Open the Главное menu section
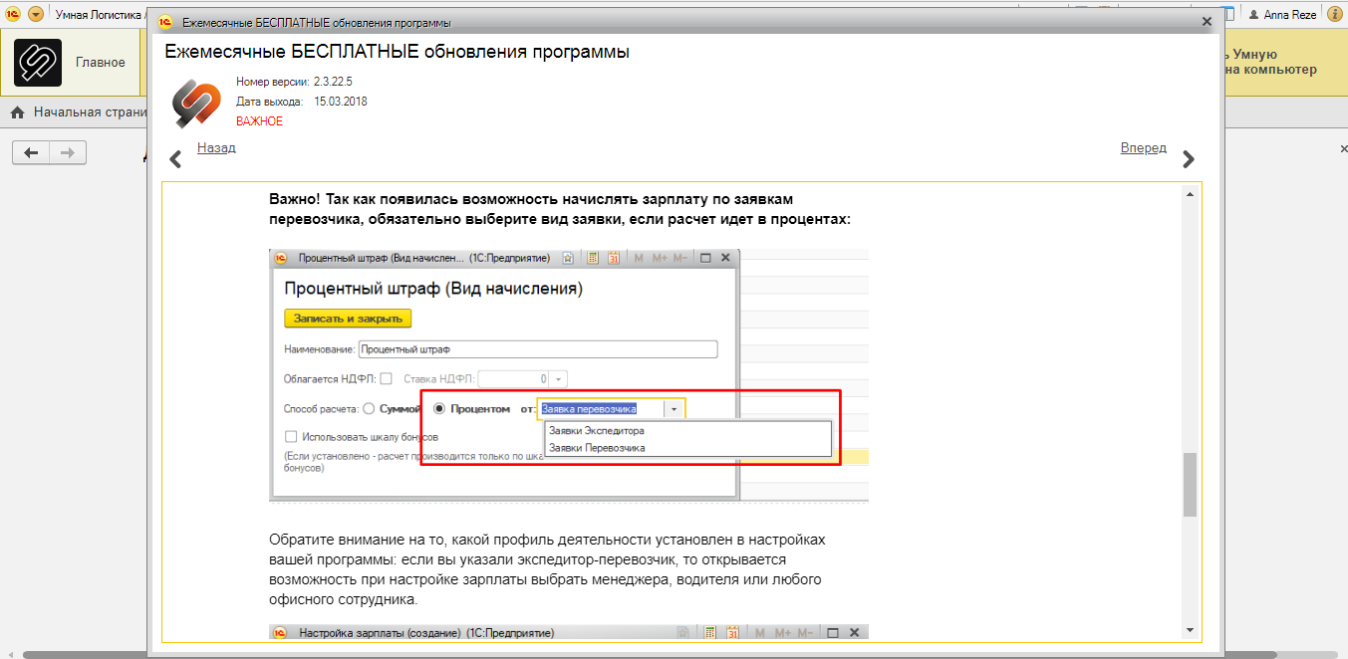1348x659 pixels. pyautogui.click(x=101, y=63)
